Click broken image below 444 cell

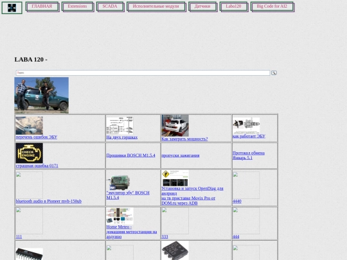point(246,252)
